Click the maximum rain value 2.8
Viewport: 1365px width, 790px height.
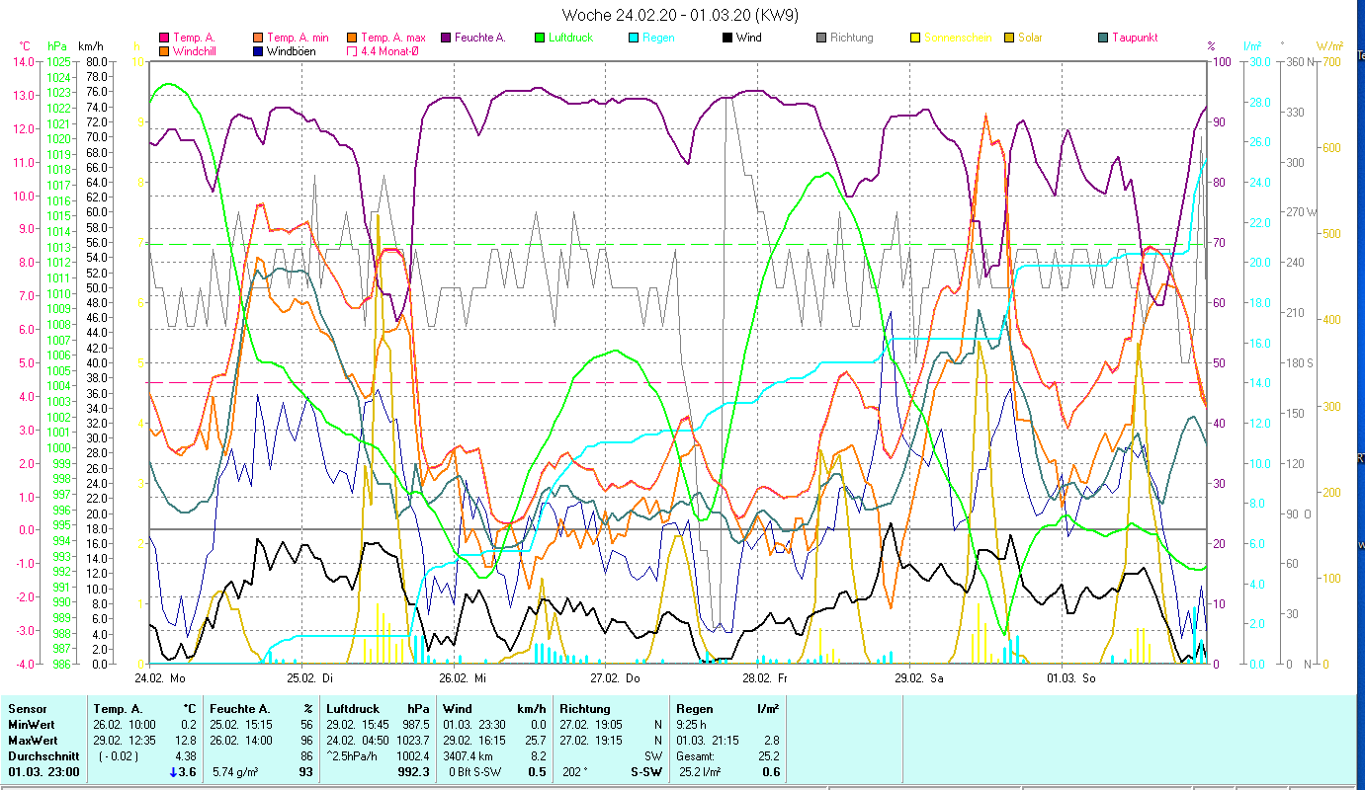pos(771,741)
